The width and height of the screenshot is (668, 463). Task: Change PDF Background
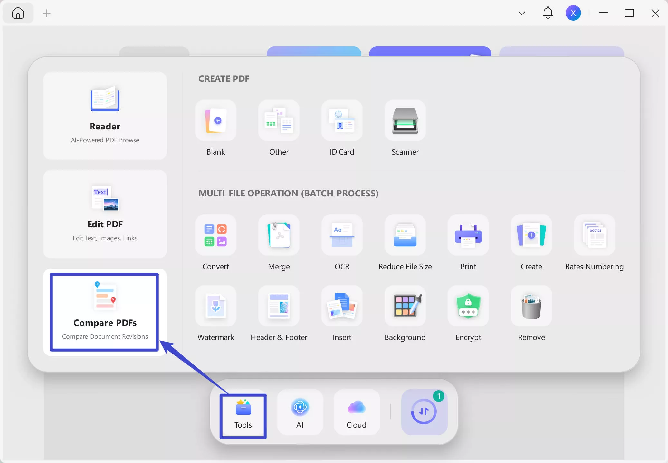click(x=405, y=306)
